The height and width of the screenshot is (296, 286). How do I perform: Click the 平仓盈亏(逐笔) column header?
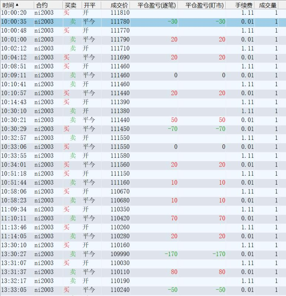click(154, 5)
